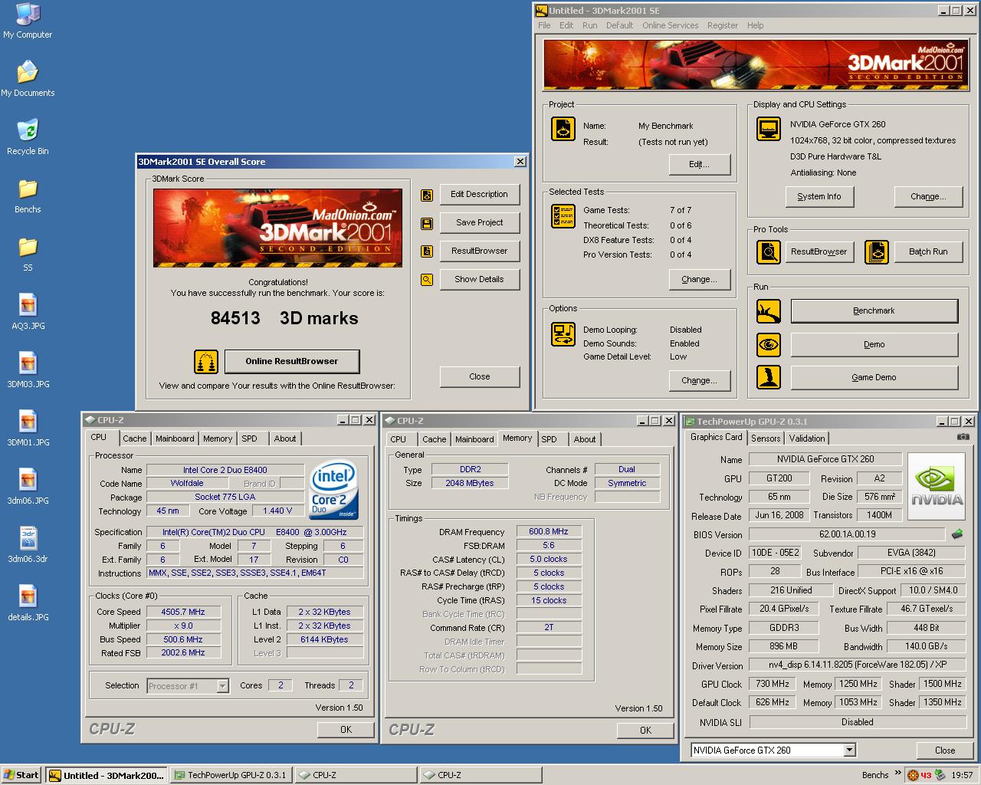The width and height of the screenshot is (981, 785).
Task: Click the Pro Tools ResultBrowser icon
Action: click(x=768, y=251)
